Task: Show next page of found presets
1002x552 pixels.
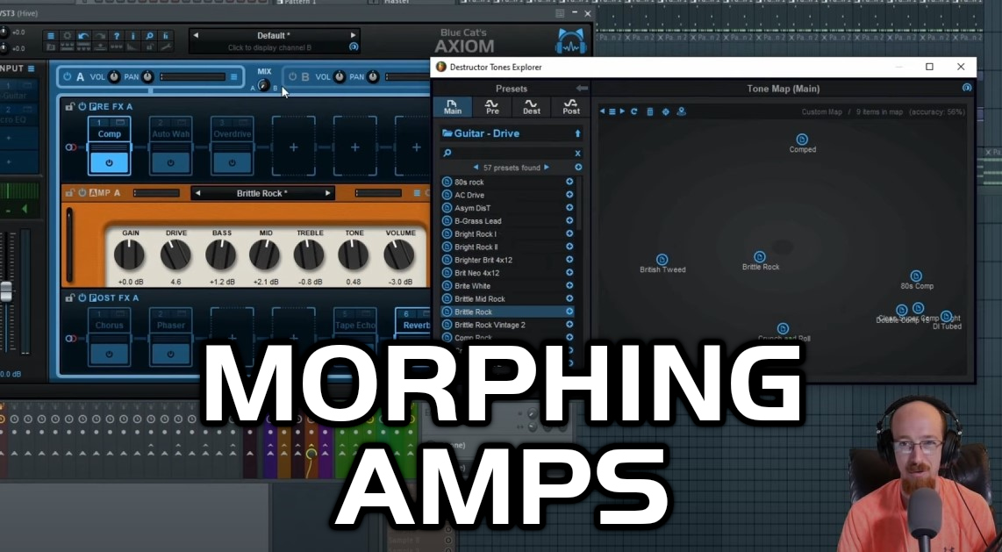Action: click(x=547, y=168)
